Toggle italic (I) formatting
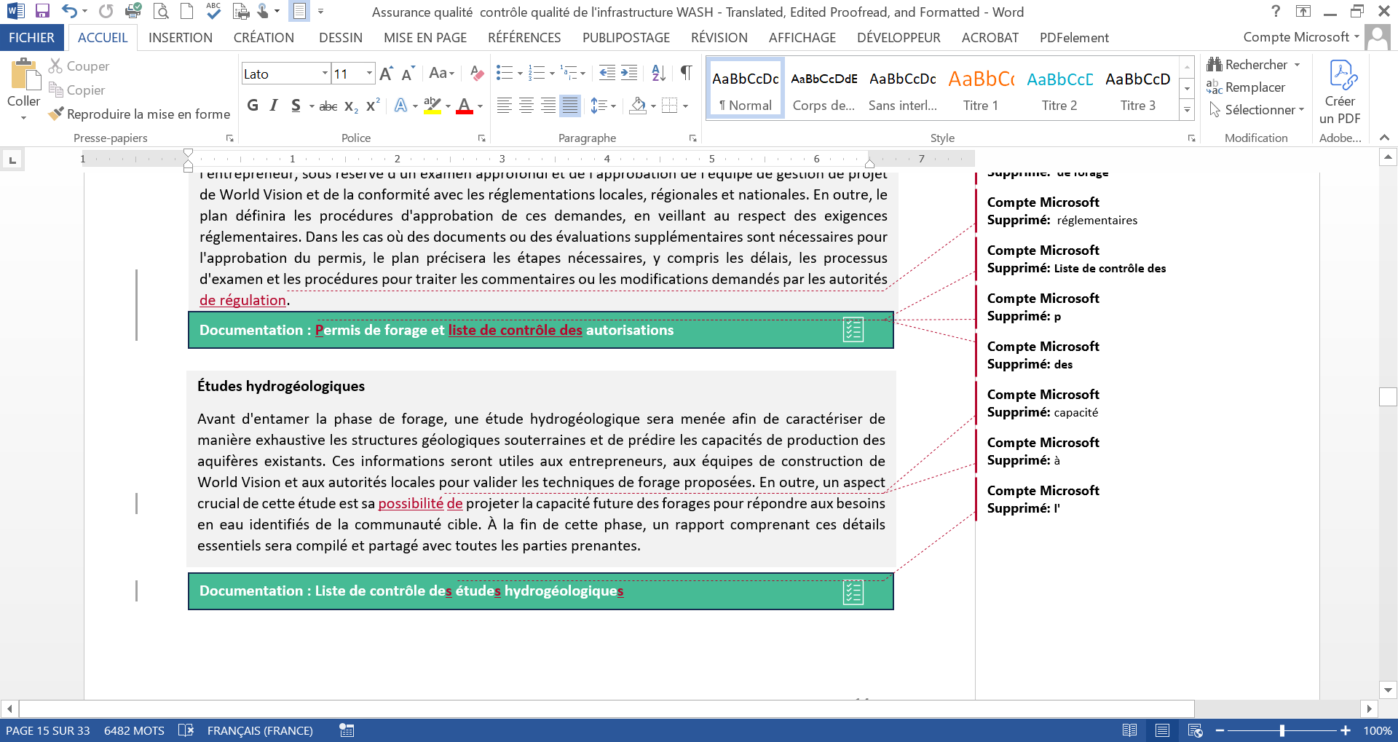 [x=274, y=106]
